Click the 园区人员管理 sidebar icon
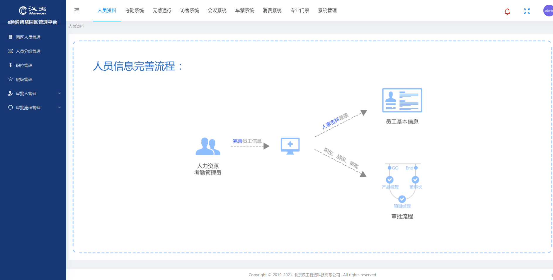This screenshot has width=553, height=280. (x=11, y=37)
